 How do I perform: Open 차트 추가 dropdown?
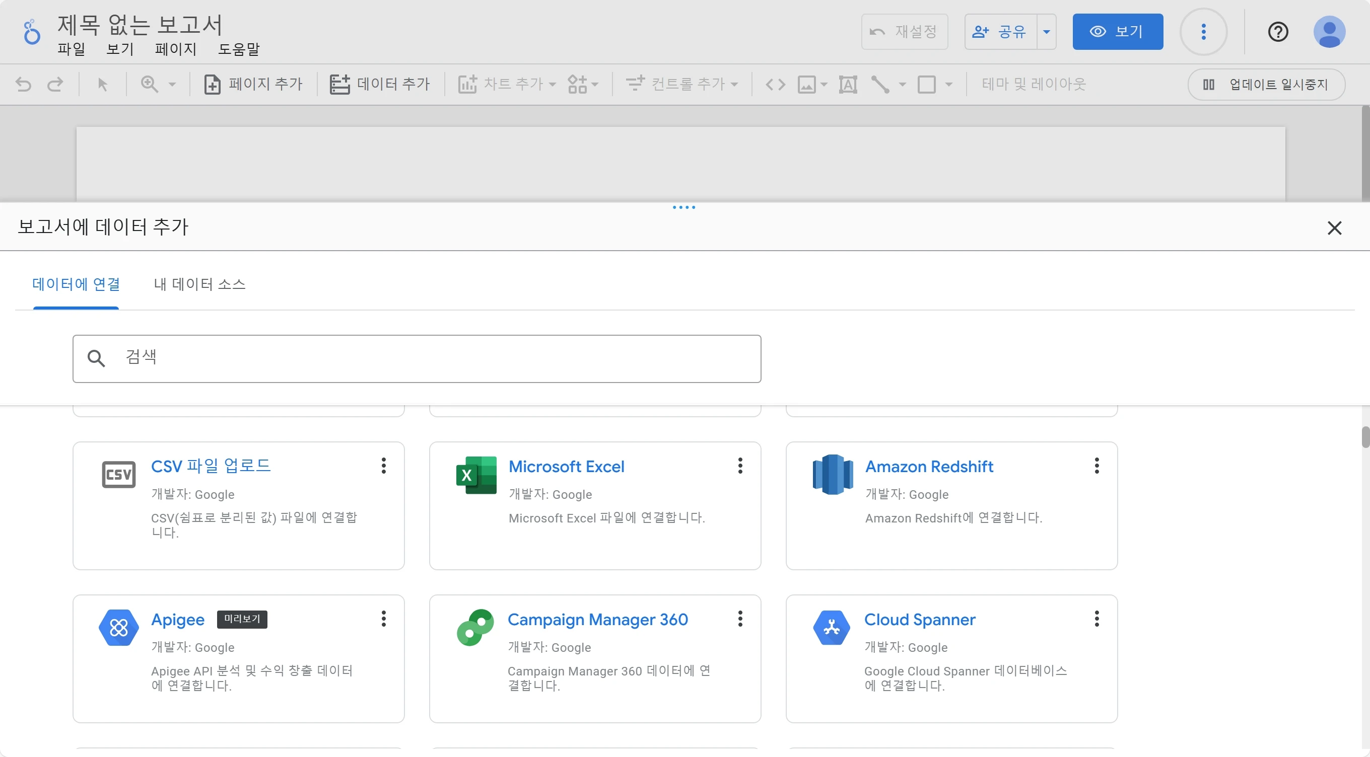507,84
